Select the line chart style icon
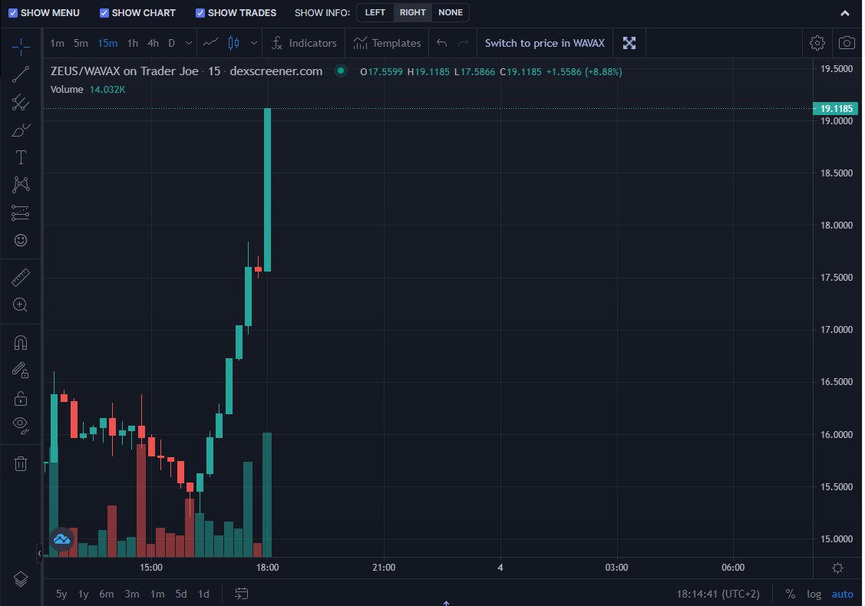The height and width of the screenshot is (606, 865). click(x=210, y=43)
